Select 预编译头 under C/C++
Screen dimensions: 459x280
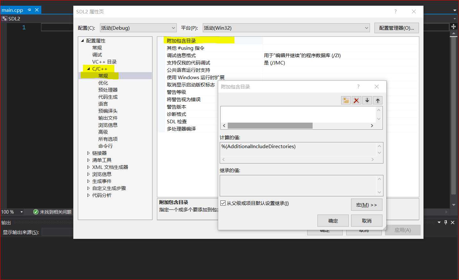click(x=108, y=111)
